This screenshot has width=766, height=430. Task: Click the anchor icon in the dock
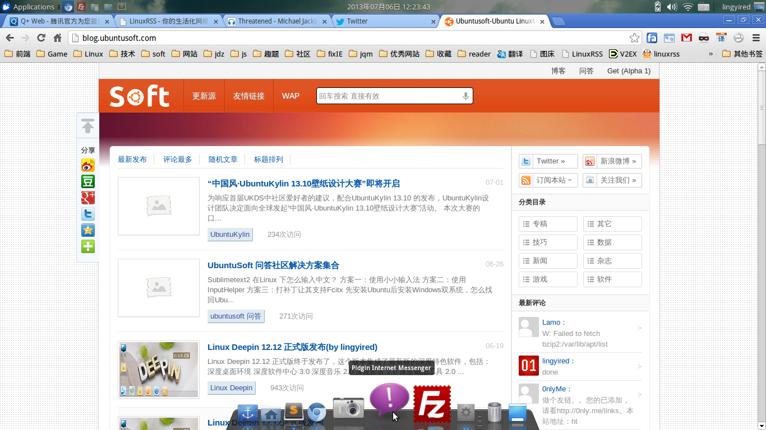247,414
